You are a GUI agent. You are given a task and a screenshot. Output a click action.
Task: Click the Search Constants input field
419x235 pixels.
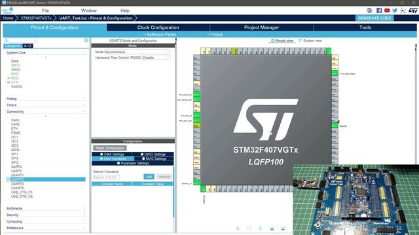[x=106, y=177]
